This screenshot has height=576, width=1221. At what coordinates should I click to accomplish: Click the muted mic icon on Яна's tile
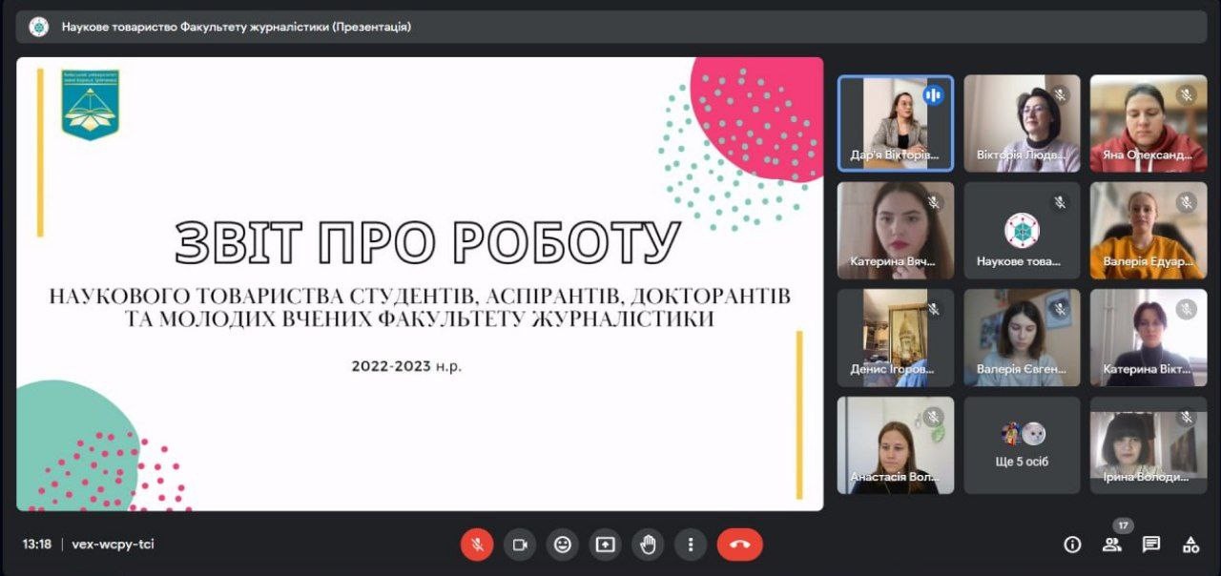[x=1186, y=94]
